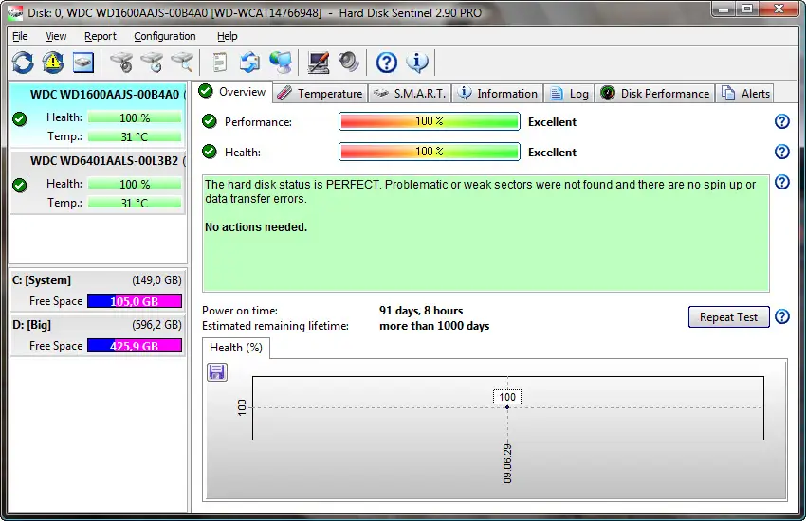Screen dimensions: 806x521
Task: Select the C: [System] partition
Action: click(x=98, y=291)
